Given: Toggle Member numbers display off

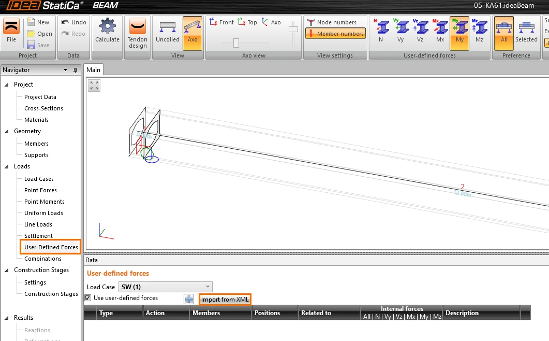Looking at the screenshot, I should click(336, 34).
